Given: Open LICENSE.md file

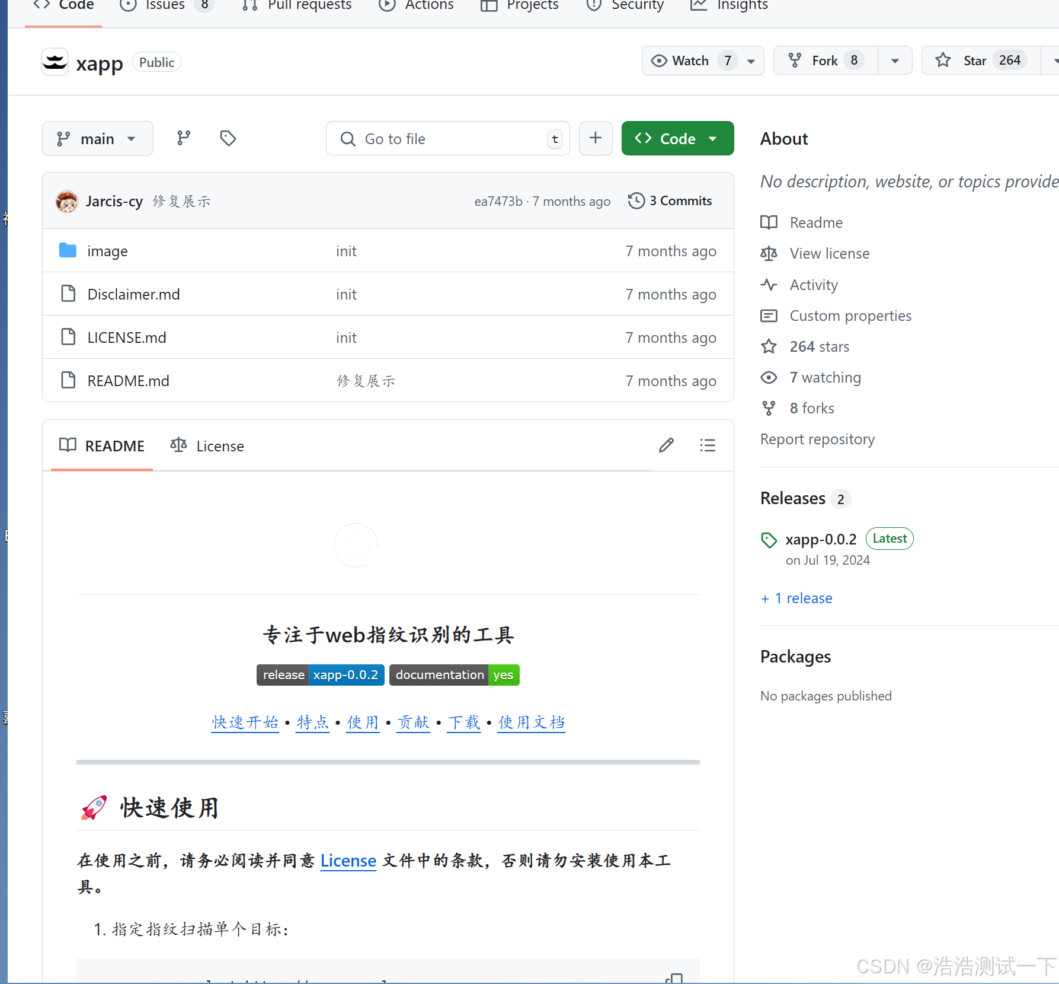Looking at the screenshot, I should click(127, 337).
